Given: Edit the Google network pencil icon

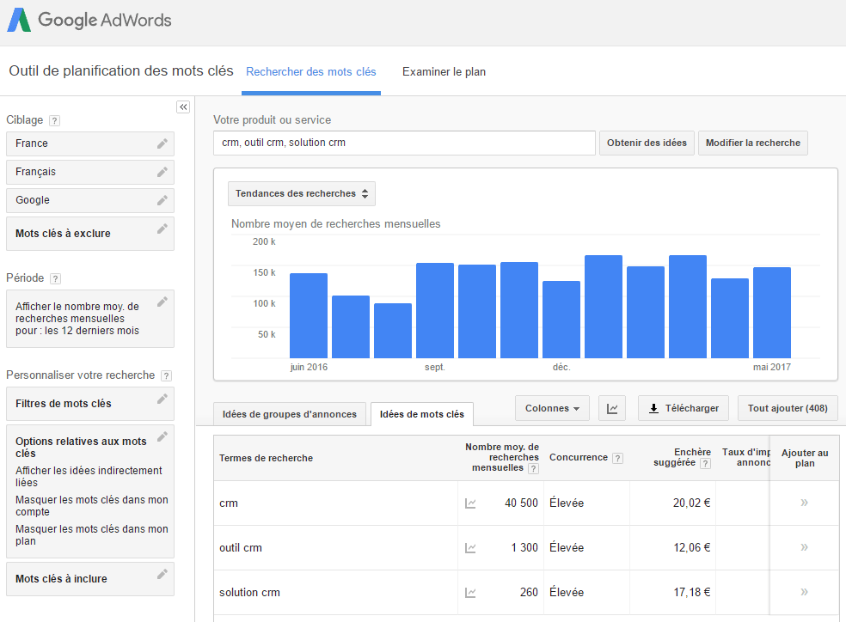Looking at the screenshot, I should click(x=162, y=200).
